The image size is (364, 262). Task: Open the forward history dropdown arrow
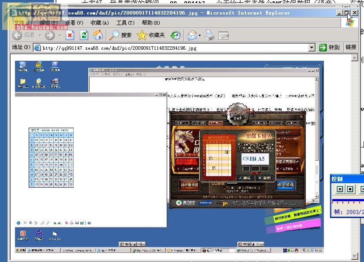60,35
